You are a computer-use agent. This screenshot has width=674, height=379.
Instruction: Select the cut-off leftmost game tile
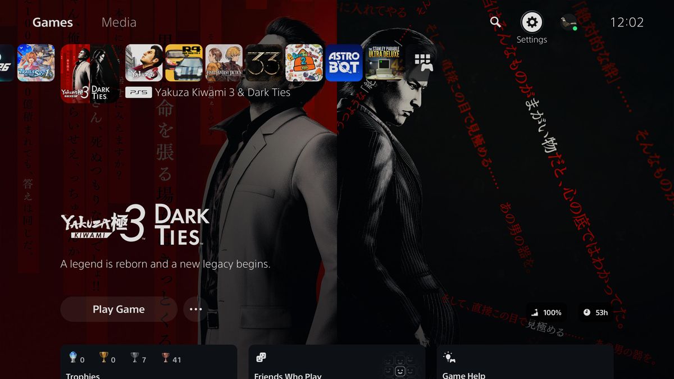[x=7, y=63]
